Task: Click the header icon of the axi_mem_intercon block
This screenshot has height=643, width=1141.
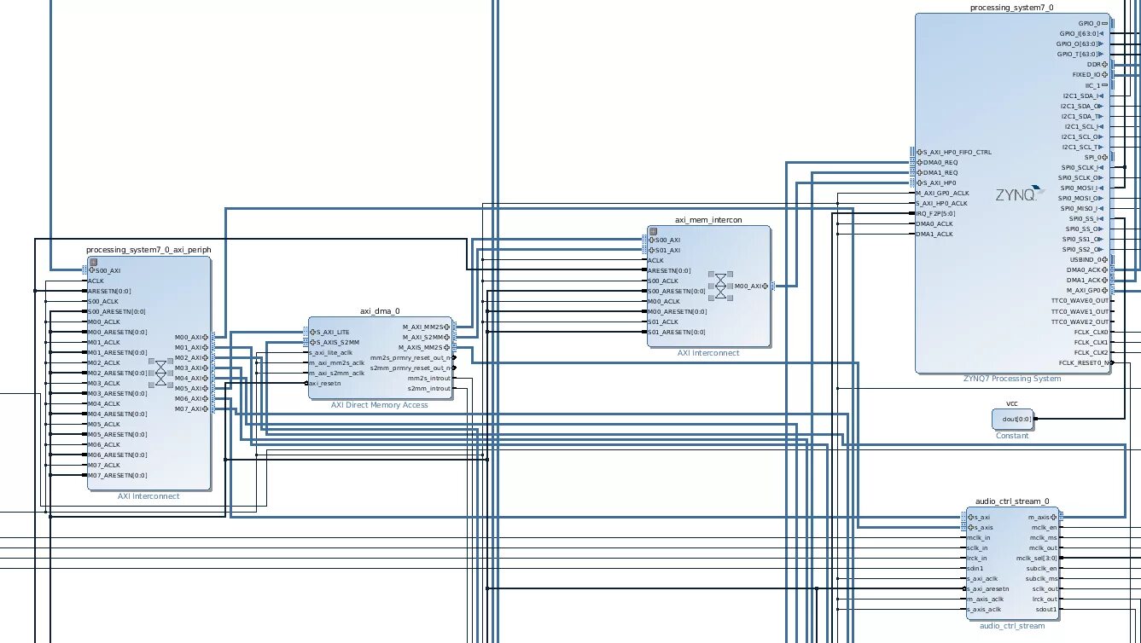Action: pos(651,230)
